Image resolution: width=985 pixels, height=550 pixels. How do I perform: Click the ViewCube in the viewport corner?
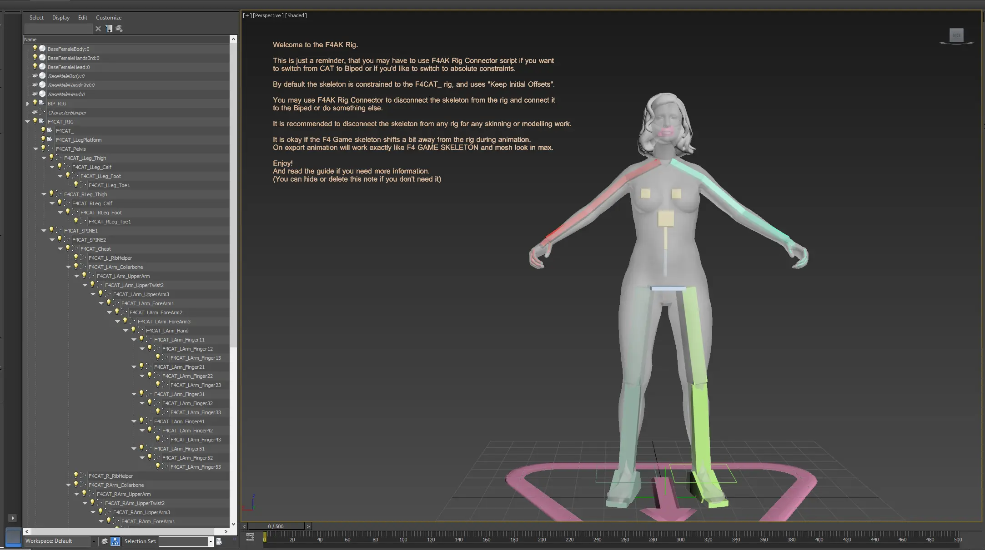pyautogui.click(x=956, y=36)
